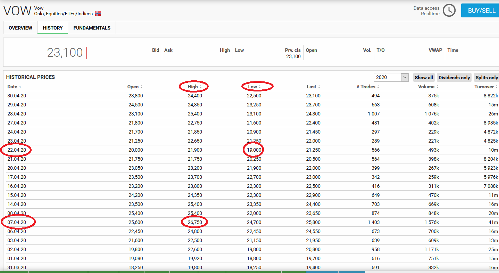Click the 07.04.20 high value 26,750
Image resolution: width=499 pixels, height=273 pixels.
click(195, 222)
